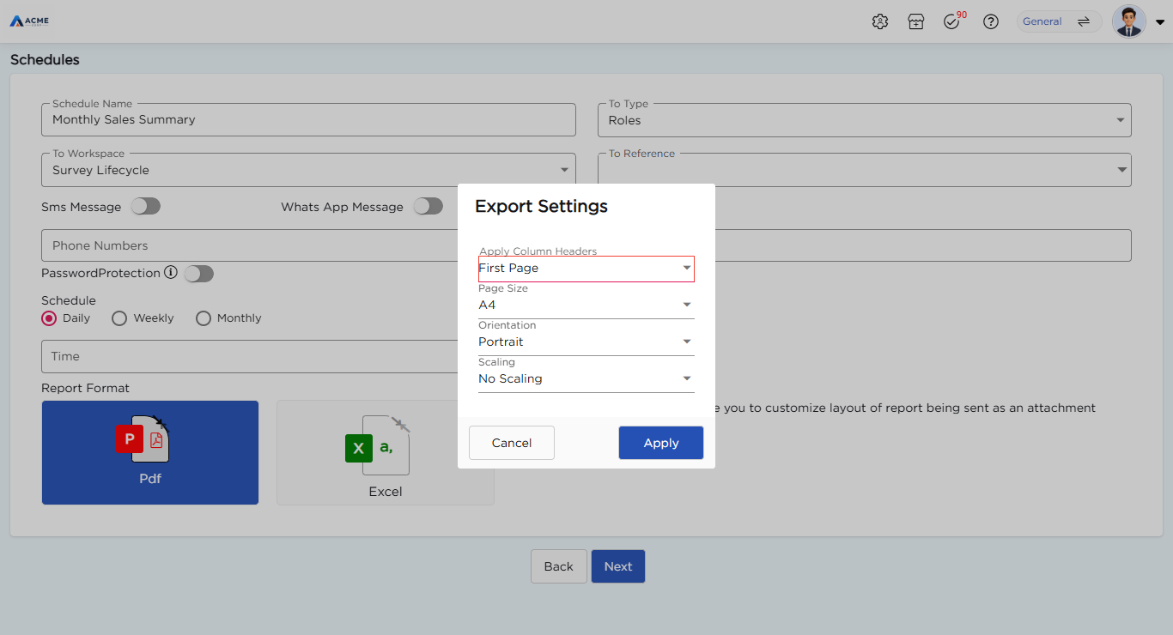Open the To Reference dropdown
Screen dimensions: 1173x635
pyautogui.click(x=865, y=170)
